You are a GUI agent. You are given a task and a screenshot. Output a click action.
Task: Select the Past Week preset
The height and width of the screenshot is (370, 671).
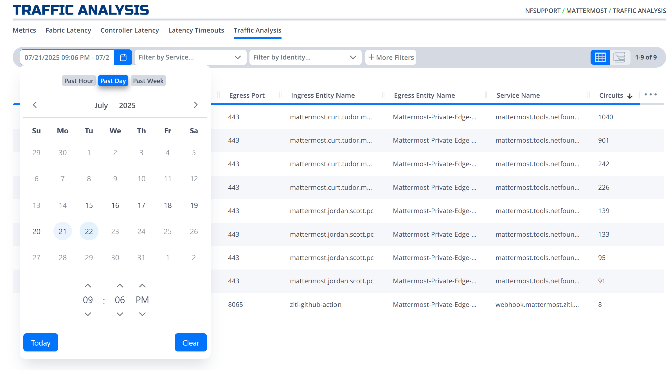tap(148, 81)
